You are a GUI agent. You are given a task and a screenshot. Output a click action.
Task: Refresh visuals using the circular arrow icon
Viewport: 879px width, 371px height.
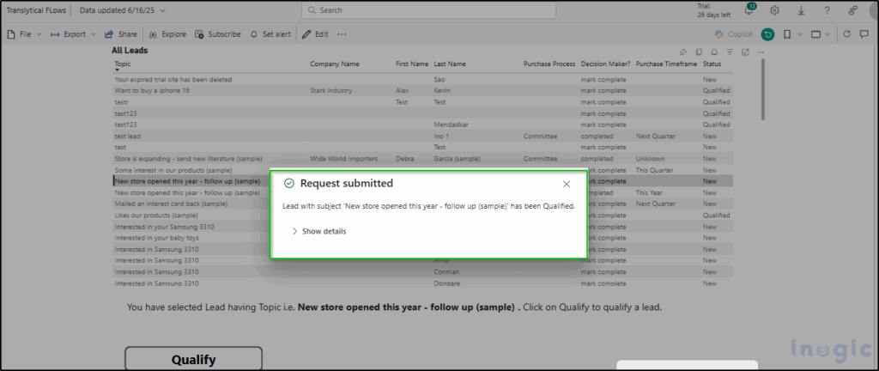coord(846,34)
